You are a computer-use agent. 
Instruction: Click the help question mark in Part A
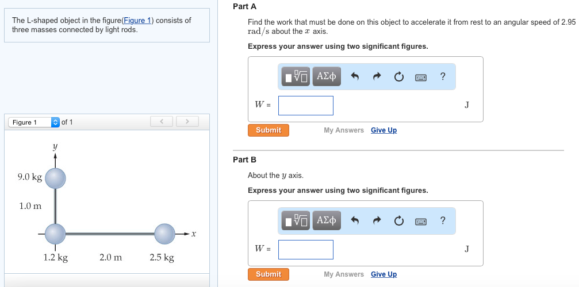point(442,76)
